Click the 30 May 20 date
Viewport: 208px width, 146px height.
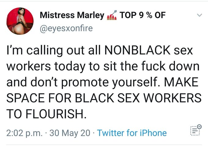(70, 133)
